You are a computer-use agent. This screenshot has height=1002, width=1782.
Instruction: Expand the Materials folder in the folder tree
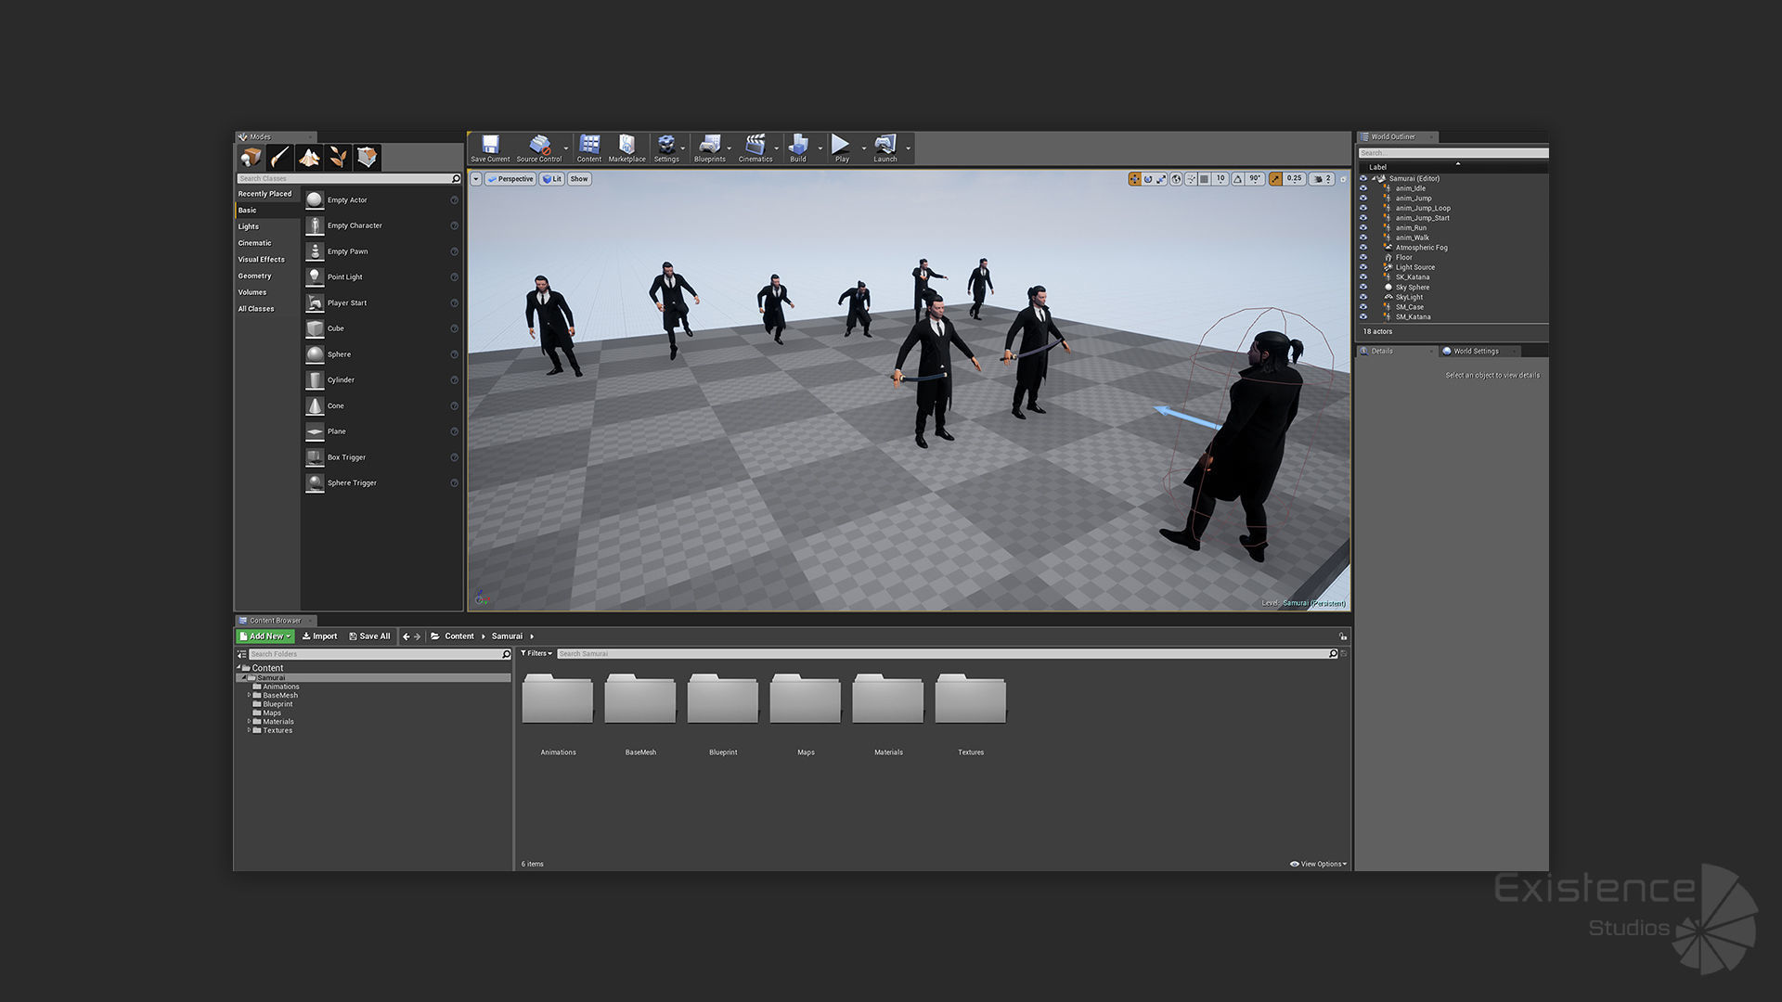click(x=249, y=722)
